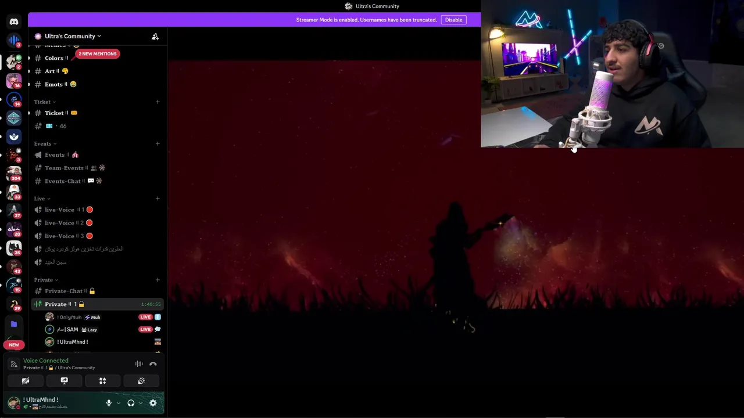Add channel to Live category
This screenshot has width=744, height=418.
pos(158,199)
